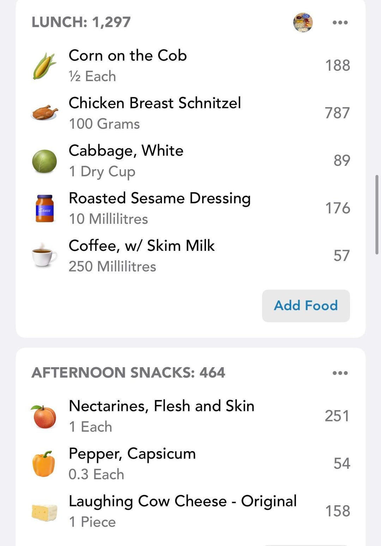The height and width of the screenshot is (546, 381).
Task: Tap the sesame dressing sauce jar icon
Action: (x=45, y=208)
